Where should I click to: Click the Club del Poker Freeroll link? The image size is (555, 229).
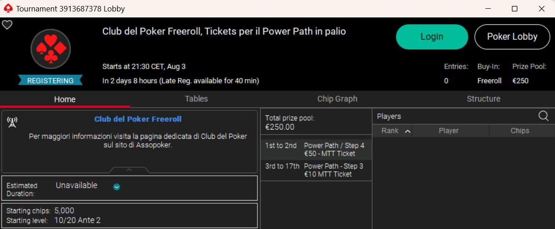pyautogui.click(x=138, y=119)
